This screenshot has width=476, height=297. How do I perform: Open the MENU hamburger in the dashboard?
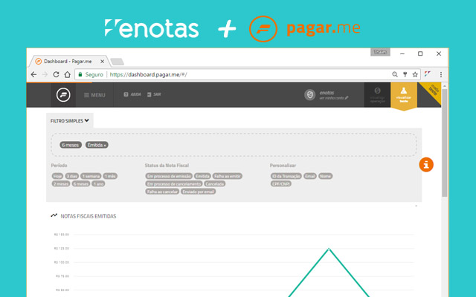pos(94,95)
